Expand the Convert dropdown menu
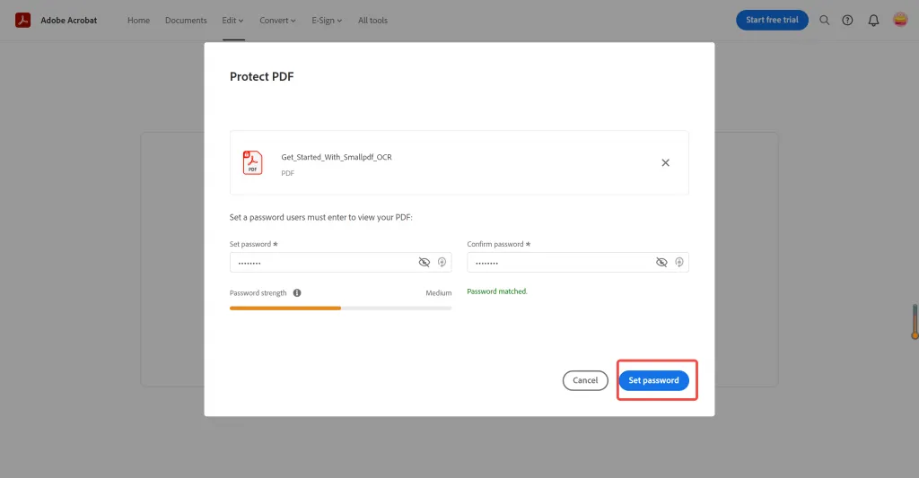Image resolution: width=919 pixels, height=478 pixels. coord(277,20)
